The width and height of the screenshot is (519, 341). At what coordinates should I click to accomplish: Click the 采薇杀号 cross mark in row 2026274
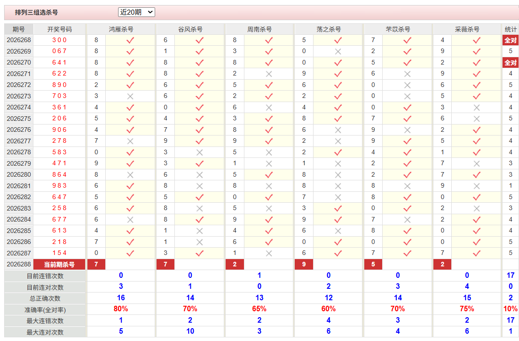click(476, 108)
